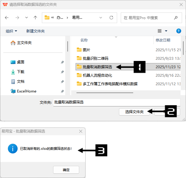Select the 机器人流程自动化 folder
Image resolution: width=186 pixels, height=178 pixels.
[97, 76]
